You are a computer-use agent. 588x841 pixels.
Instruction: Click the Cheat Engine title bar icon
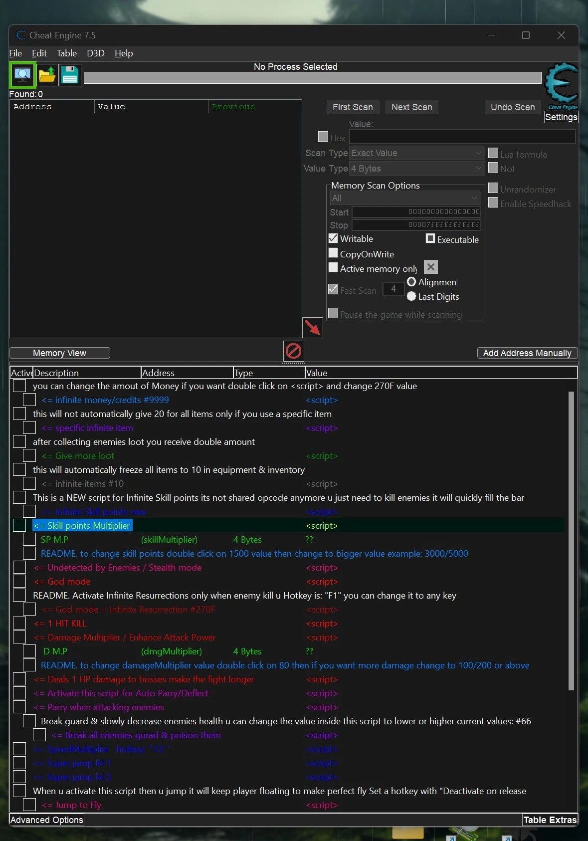click(x=20, y=35)
